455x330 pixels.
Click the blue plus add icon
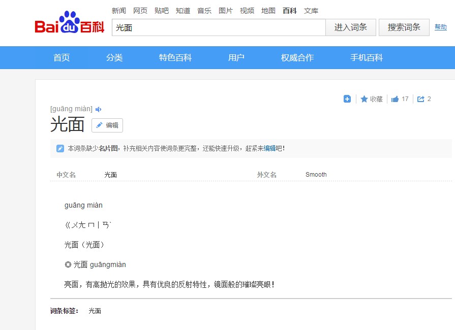click(347, 99)
